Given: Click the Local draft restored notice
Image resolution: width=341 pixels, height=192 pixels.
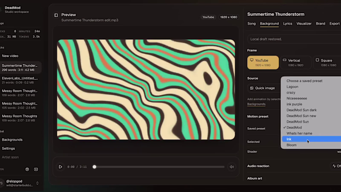Looking at the screenshot, I should (x=294, y=39).
